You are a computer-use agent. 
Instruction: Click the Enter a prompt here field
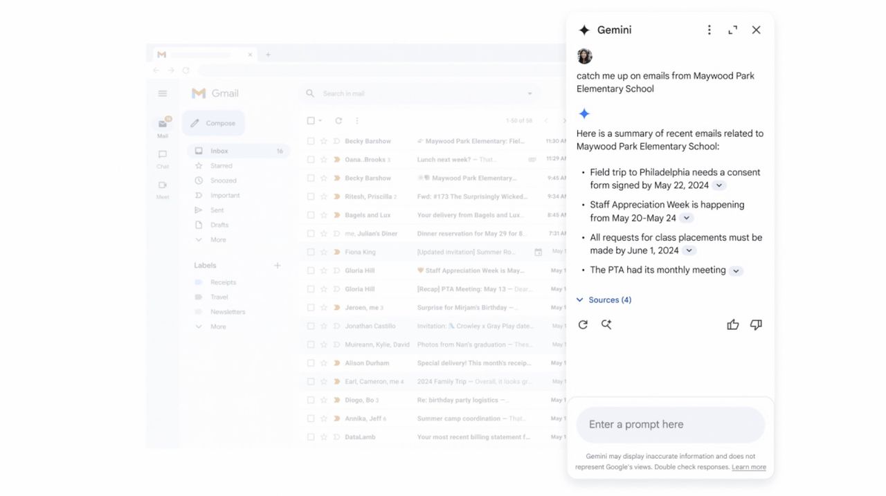(670, 424)
